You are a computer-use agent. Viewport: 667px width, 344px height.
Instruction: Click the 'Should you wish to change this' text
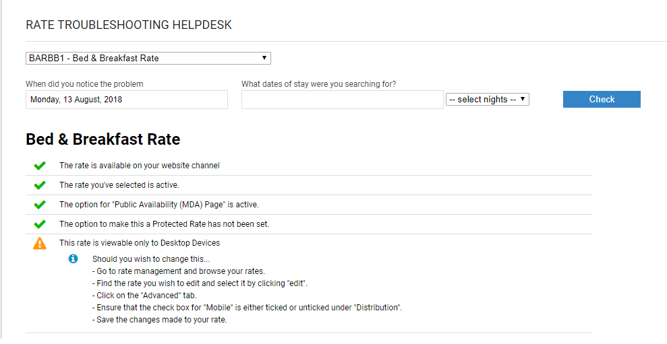point(151,259)
